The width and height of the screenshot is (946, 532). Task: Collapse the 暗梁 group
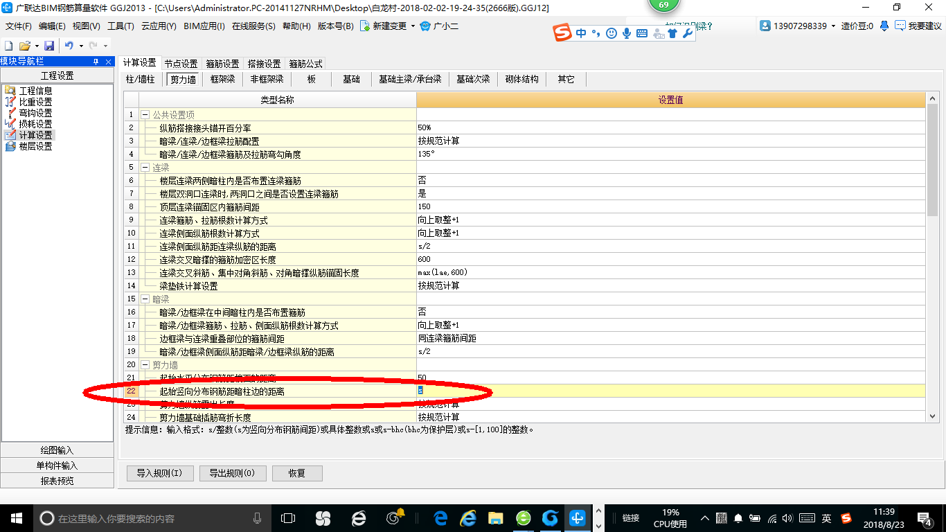pyautogui.click(x=145, y=299)
